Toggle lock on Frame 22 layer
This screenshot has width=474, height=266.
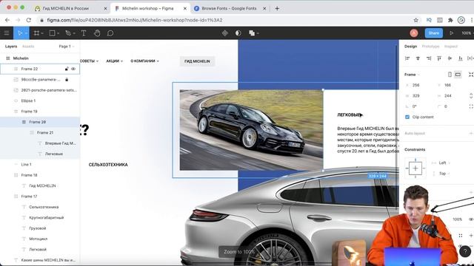pyautogui.click(x=67, y=69)
